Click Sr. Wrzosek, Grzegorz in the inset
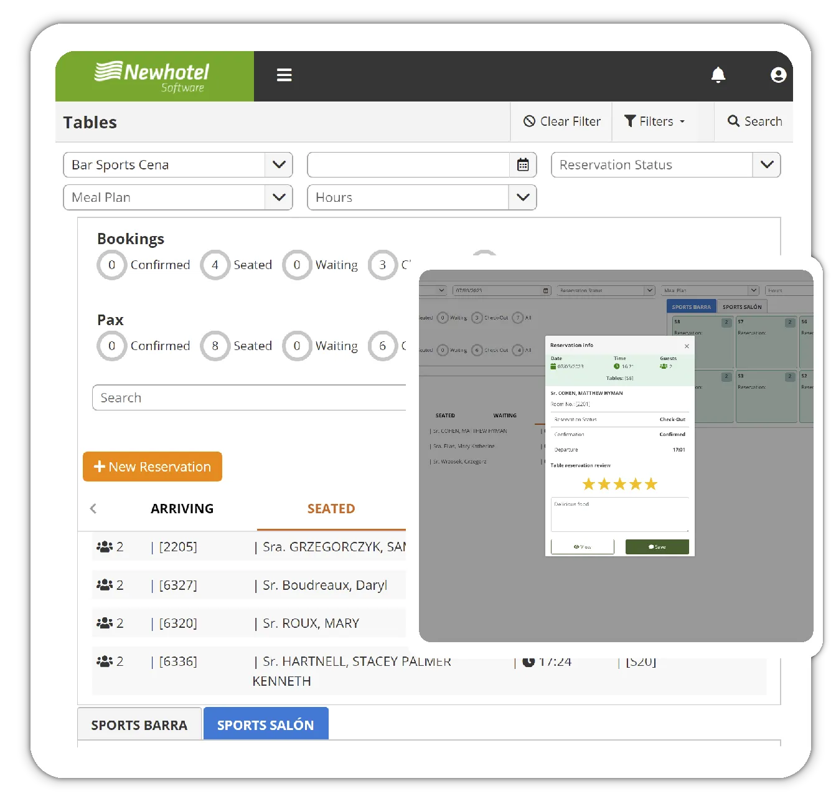The width and height of the screenshot is (836, 806). point(459,462)
